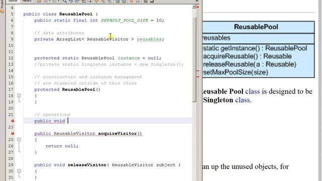Jump to first red error mark in stripe
This screenshot has width=322, height=181.
pyautogui.click(x=198, y=71)
